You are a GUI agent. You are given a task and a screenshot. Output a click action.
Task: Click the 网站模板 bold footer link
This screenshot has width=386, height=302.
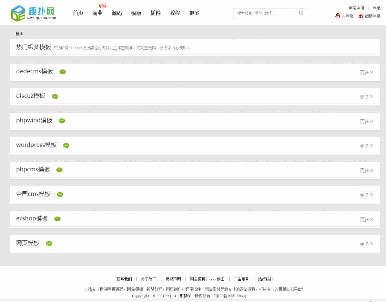point(135,289)
